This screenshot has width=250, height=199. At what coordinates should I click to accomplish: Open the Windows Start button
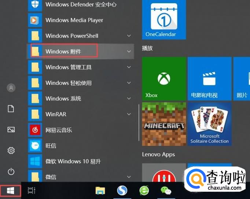[x=11, y=191]
